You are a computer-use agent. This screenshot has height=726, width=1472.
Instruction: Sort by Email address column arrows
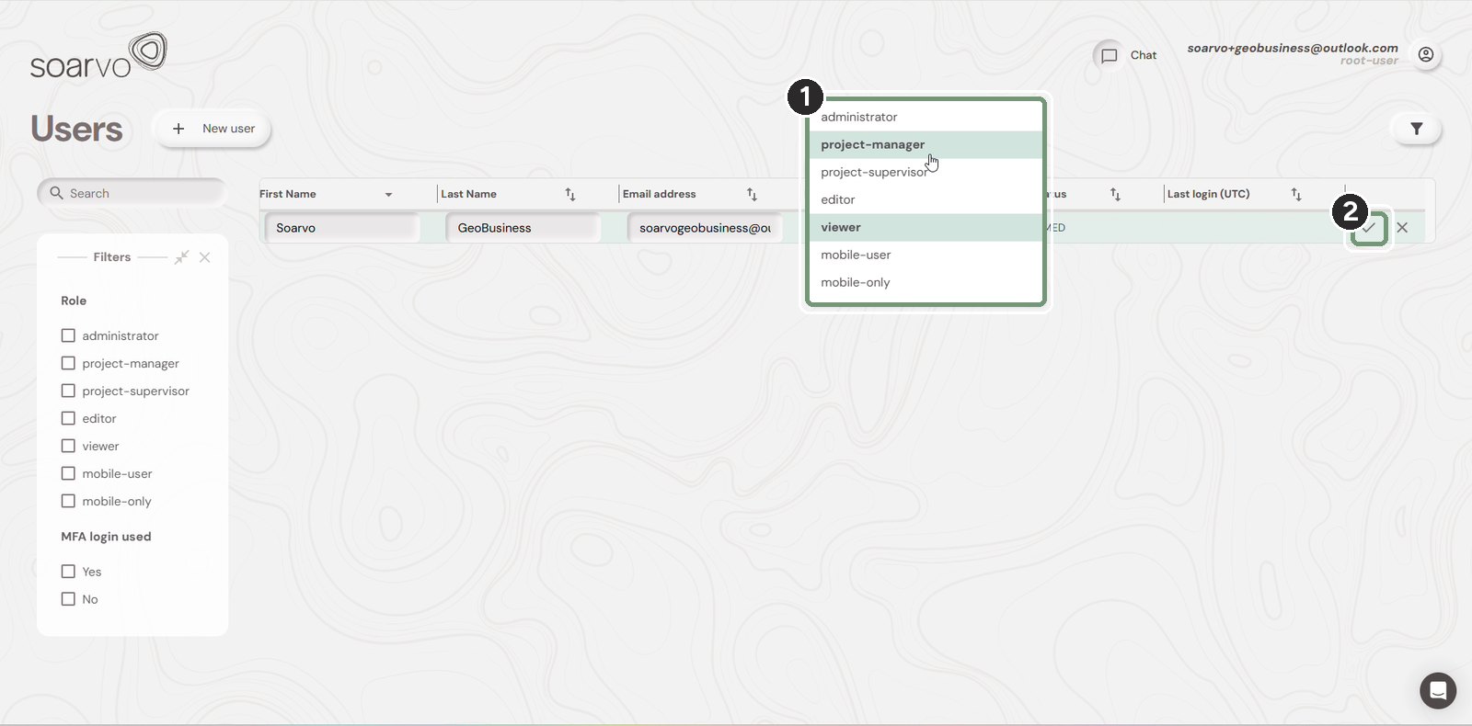tap(752, 194)
